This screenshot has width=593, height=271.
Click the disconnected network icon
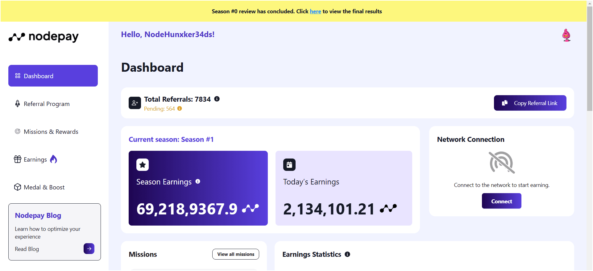click(501, 163)
